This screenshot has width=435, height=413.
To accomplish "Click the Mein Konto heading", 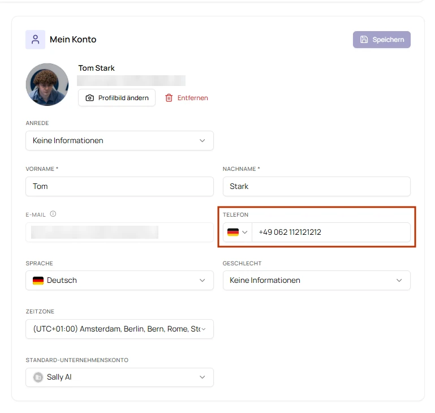I will tap(73, 40).
